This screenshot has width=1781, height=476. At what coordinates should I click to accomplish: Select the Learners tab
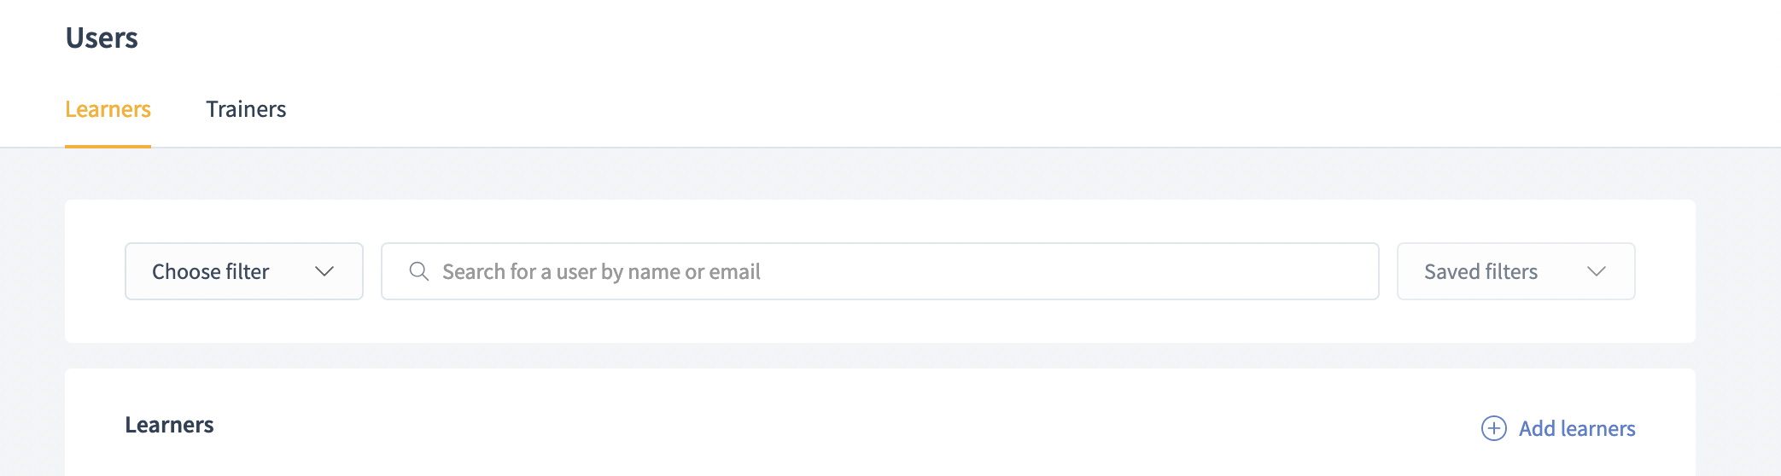point(108,109)
